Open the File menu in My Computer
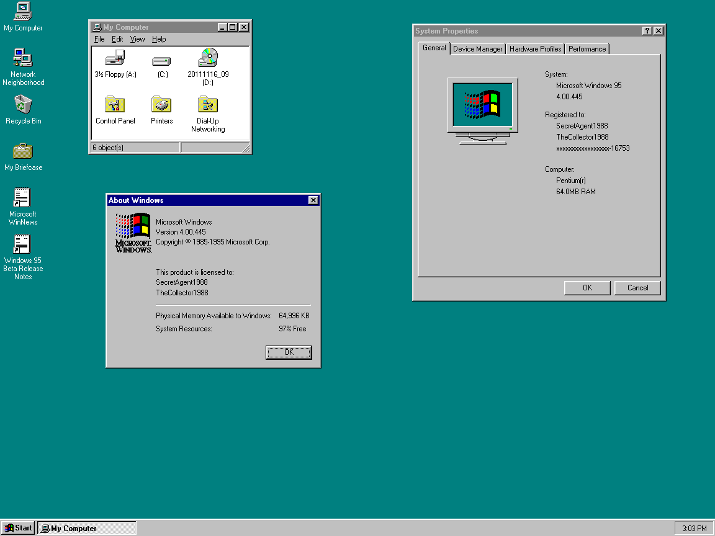Screen dimensions: 715x536 click(x=99, y=38)
